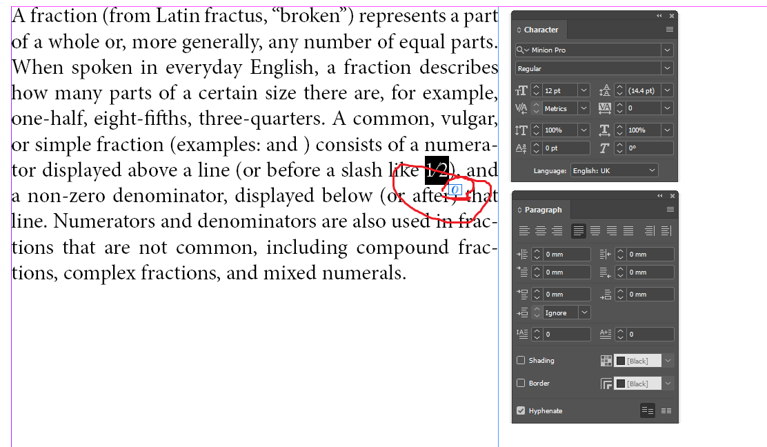Switch to the Paragraph panel tab
Viewport: 767px width, 447px height.
click(542, 210)
